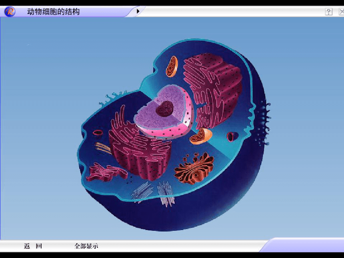Select the upper-right rough endoplasmic reticulum
Screen dimensions: 344x258
[213, 90]
